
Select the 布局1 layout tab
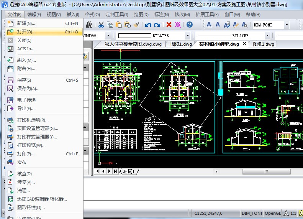click(129, 171)
